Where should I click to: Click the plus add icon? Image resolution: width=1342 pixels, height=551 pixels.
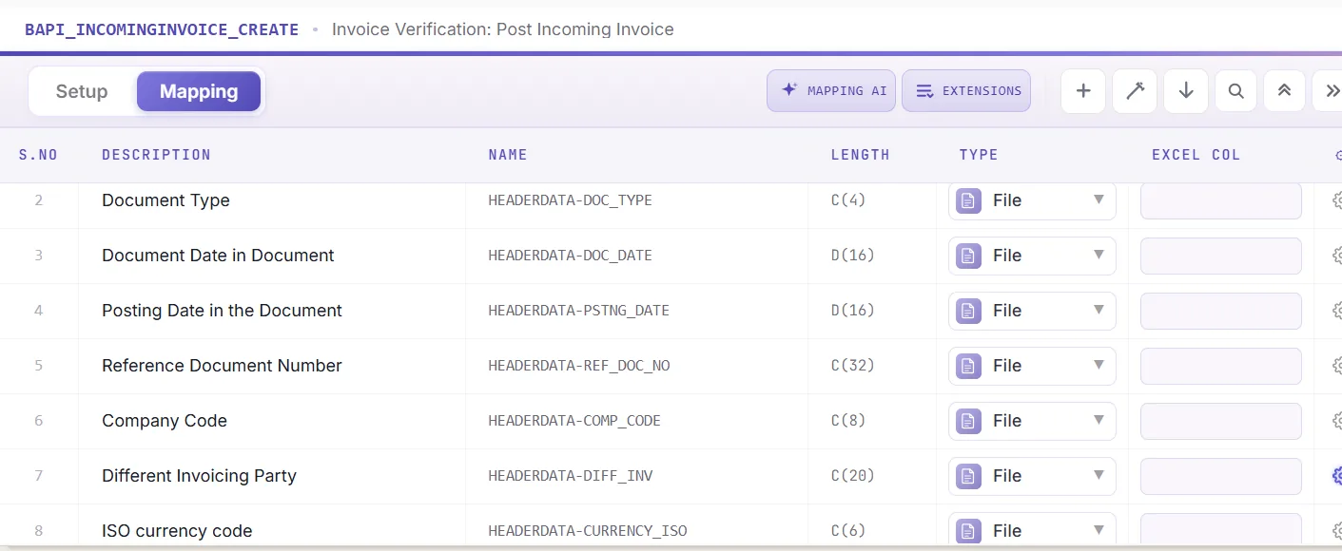pyautogui.click(x=1083, y=91)
